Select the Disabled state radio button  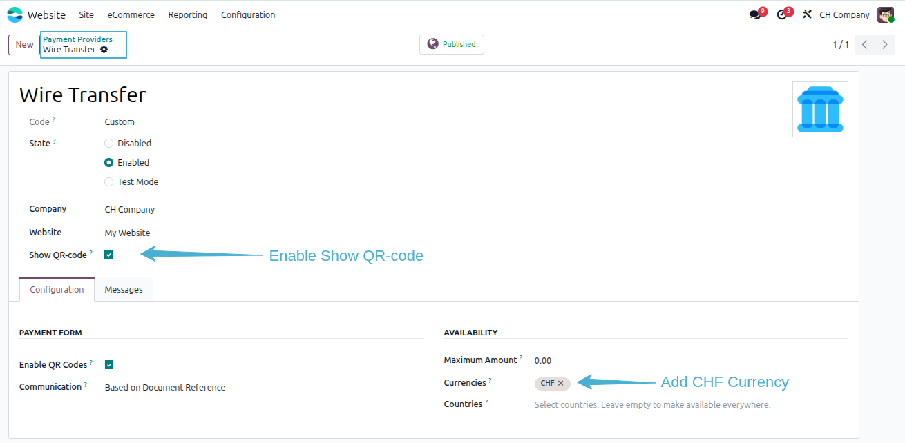(x=108, y=144)
